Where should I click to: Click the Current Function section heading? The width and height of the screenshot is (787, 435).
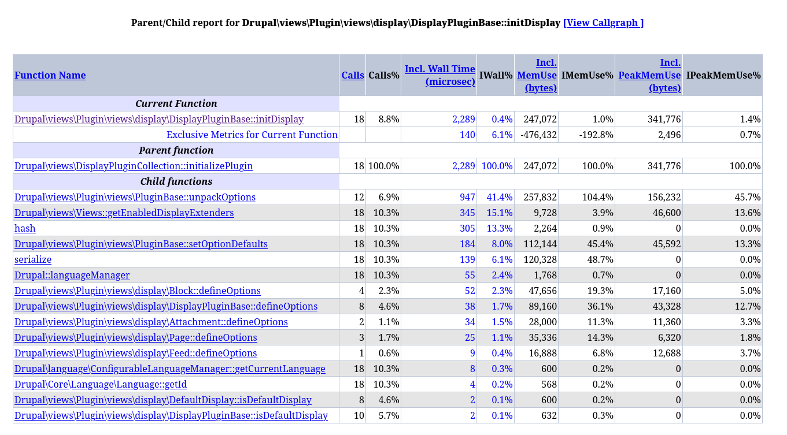tap(176, 103)
